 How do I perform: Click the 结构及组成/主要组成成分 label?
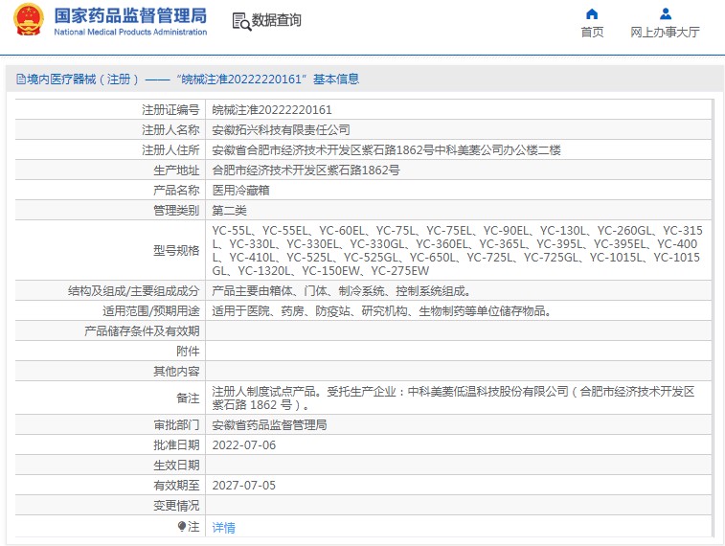click(x=134, y=291)
